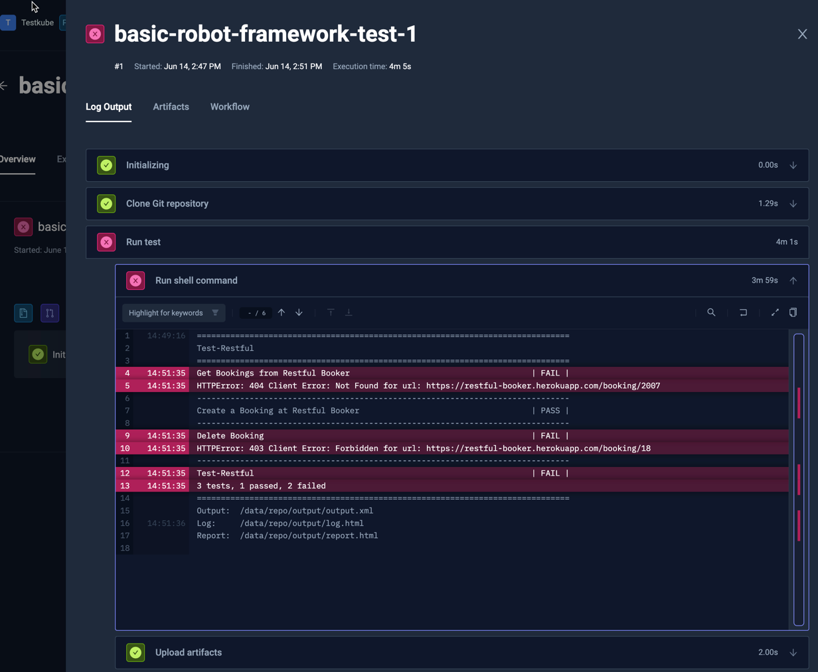
Task: Copy the log output to clipboard
Action: click(793, 312)
